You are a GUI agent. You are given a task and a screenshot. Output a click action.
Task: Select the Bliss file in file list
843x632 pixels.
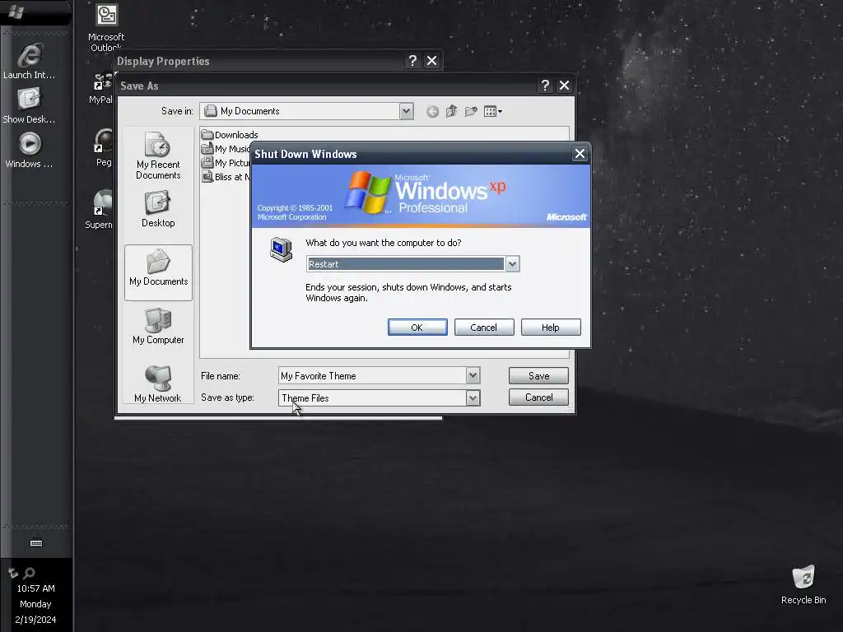226,177
